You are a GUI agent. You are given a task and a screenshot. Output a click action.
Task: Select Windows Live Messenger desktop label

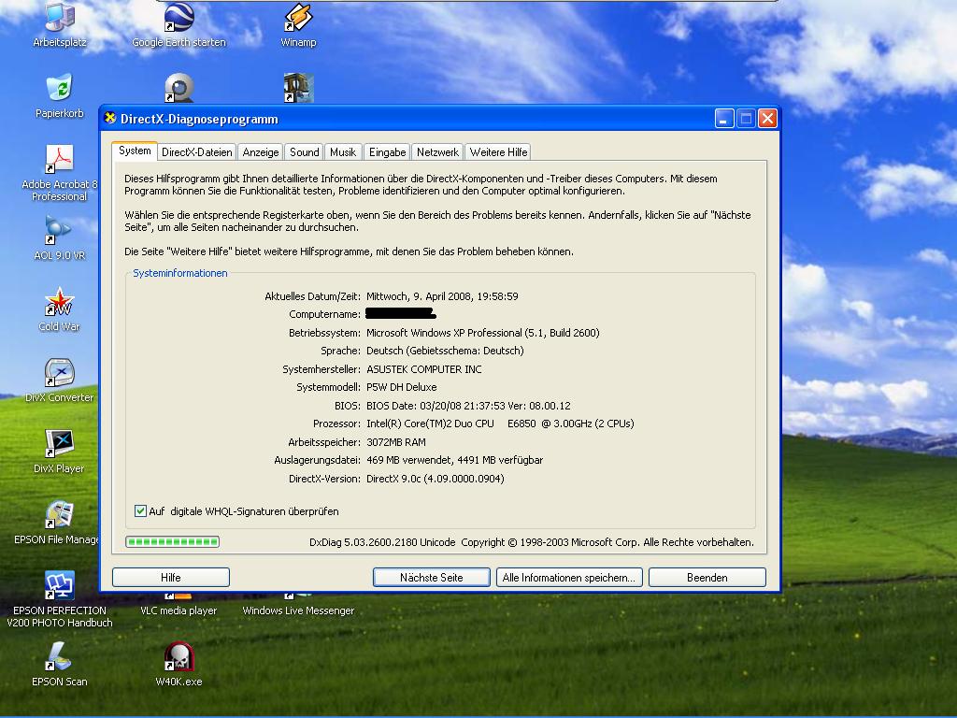[298, 610]
